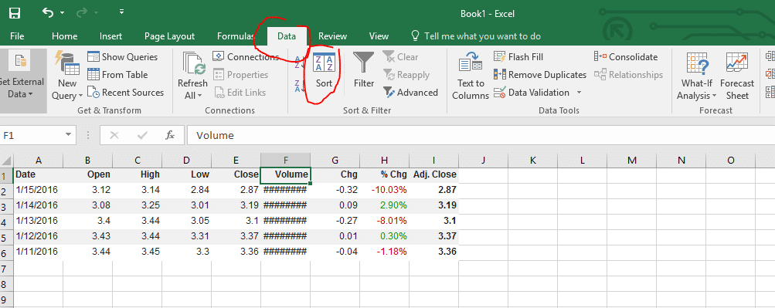This screenshot has height=308, width=775.
Task: Click the Undo arrow icon
Action: coord(48,13)
